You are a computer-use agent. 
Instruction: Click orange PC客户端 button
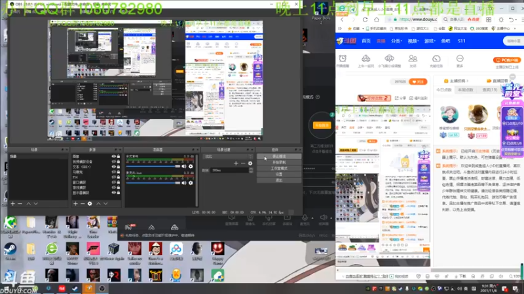pyautogui.click(x=506, y=60)
